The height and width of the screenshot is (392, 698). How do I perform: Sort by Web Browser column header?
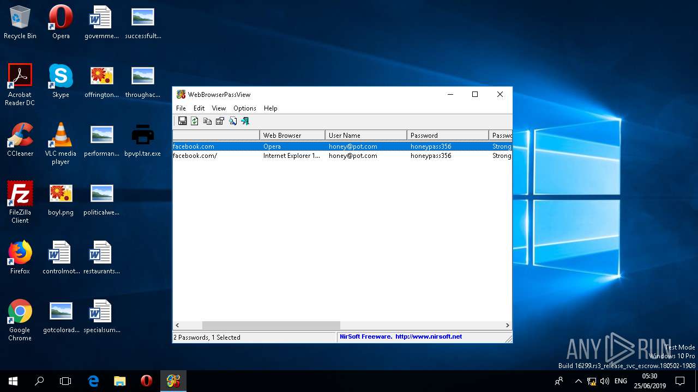(x=292, y=135)
